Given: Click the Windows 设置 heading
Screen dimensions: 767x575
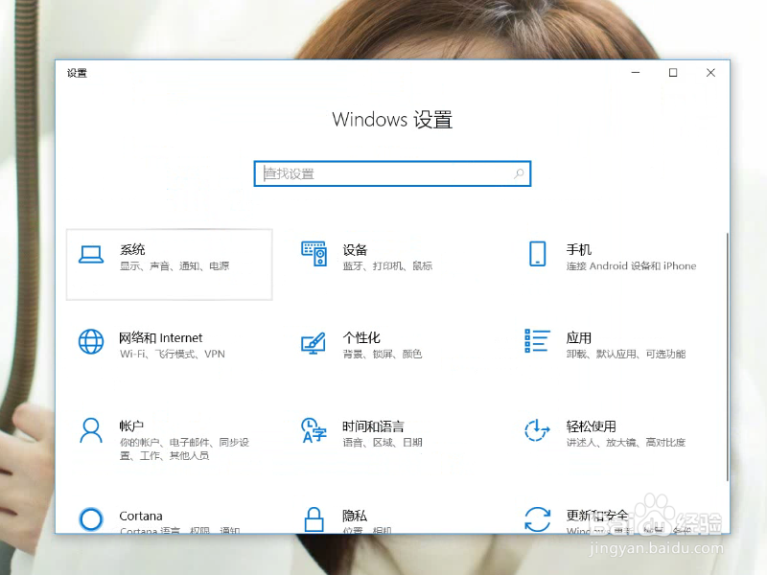Looking at the screenshot, I should [392, 120].
